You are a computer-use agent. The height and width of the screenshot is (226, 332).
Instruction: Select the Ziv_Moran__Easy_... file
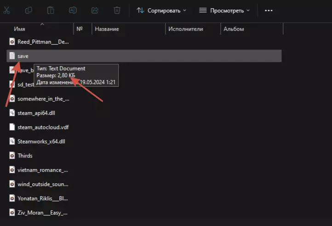click(38, 213)
